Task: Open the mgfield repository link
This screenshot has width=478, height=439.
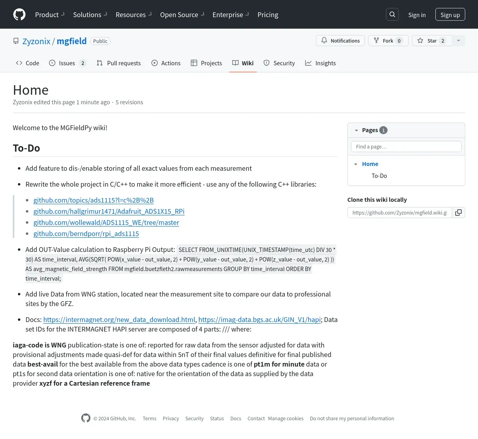Action: [x=72, y=41]
